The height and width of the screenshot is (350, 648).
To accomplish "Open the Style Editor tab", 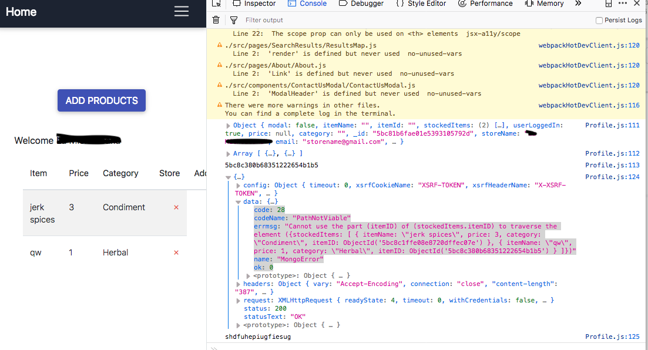I will click(421, 4).
